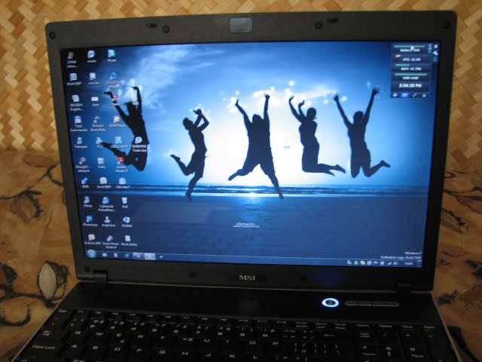The image size is (482, 362).
Task: Open the Skype desktop shortcut
Action: 111,55
